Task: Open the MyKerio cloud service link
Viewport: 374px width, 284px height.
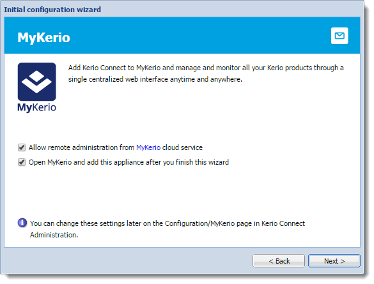Action: tap(148, 147)
